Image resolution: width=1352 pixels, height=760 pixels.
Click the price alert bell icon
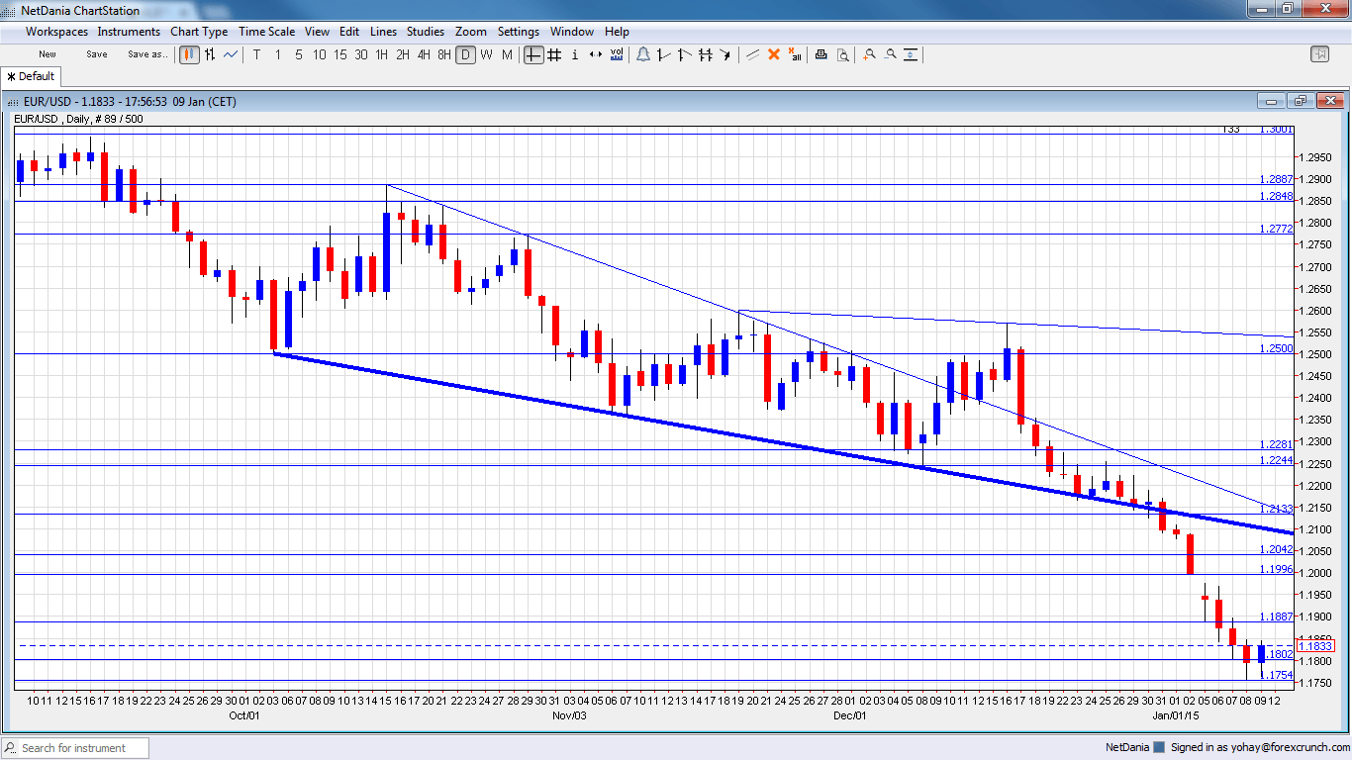(x=643, y=55)
